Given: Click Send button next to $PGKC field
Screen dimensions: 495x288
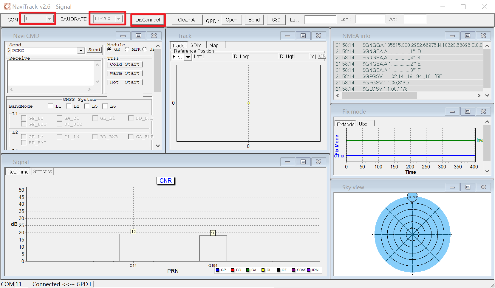Looking at the screenshot, I should click(x=94, y=50).
